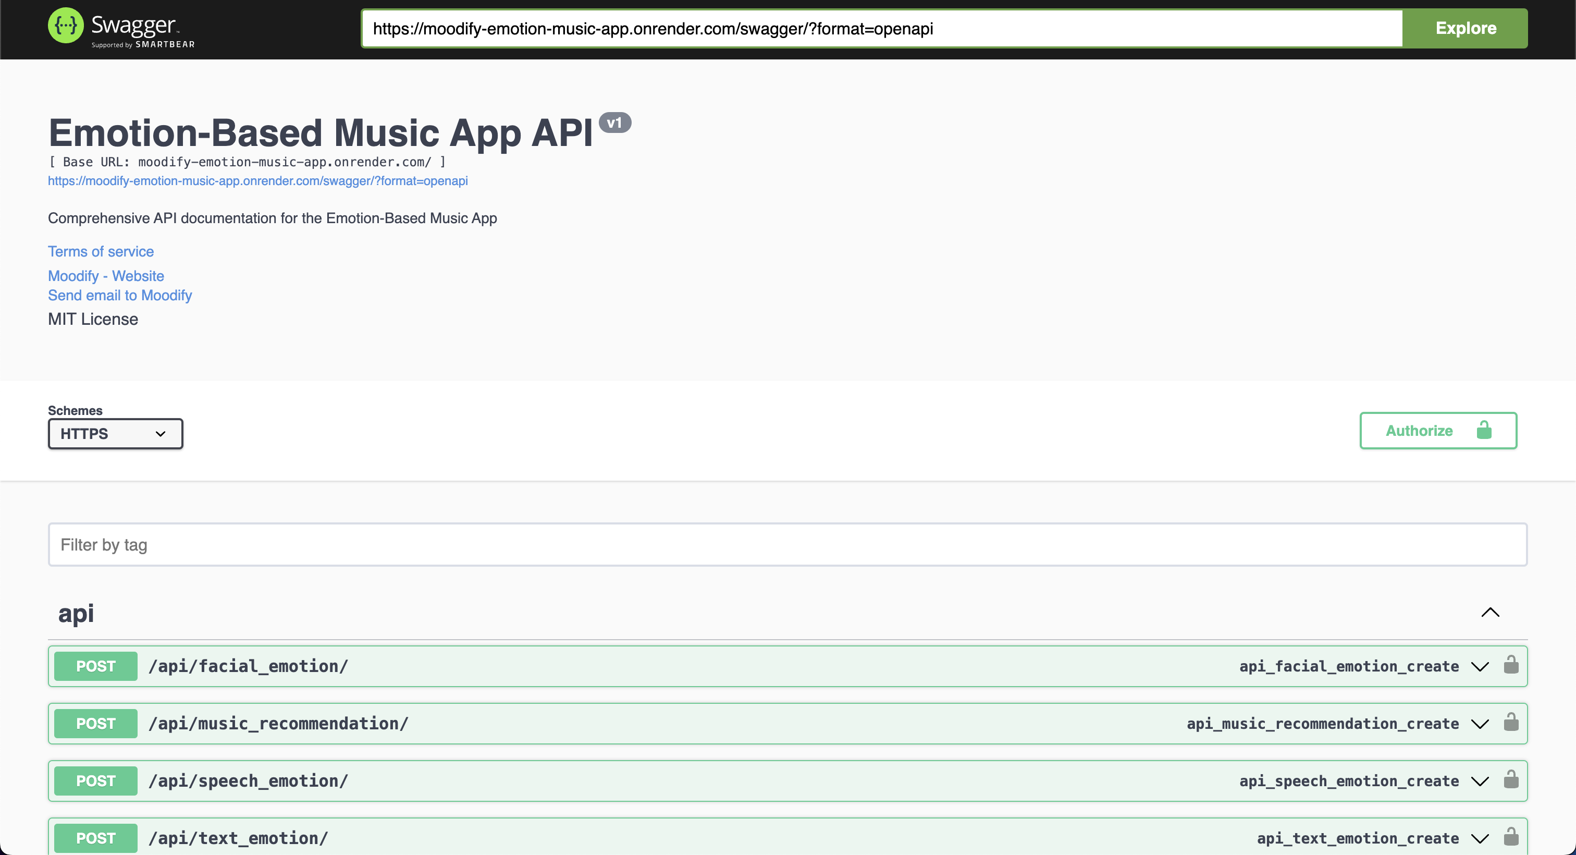Open the Moodify Website link
This screenshot has width=1576, height=855.
click(105, 276)
